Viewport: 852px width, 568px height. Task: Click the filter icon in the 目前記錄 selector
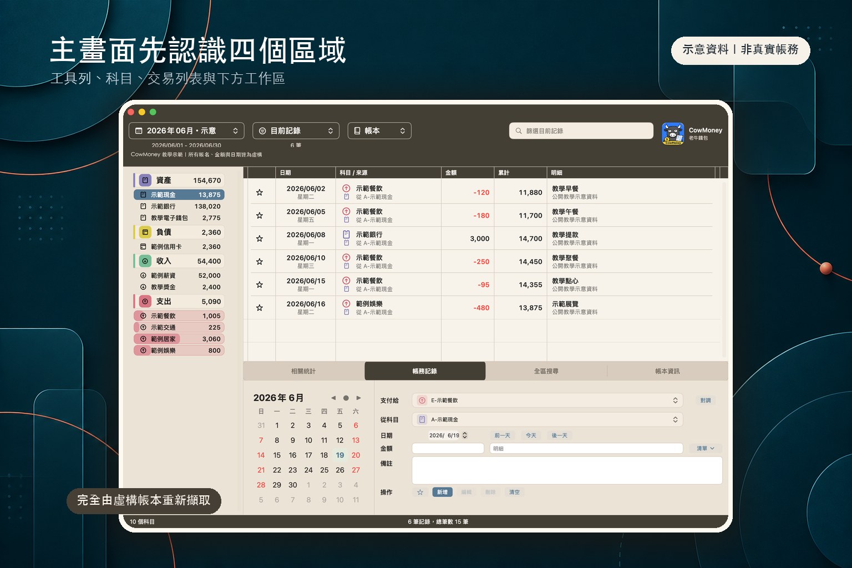click(263, 131)
